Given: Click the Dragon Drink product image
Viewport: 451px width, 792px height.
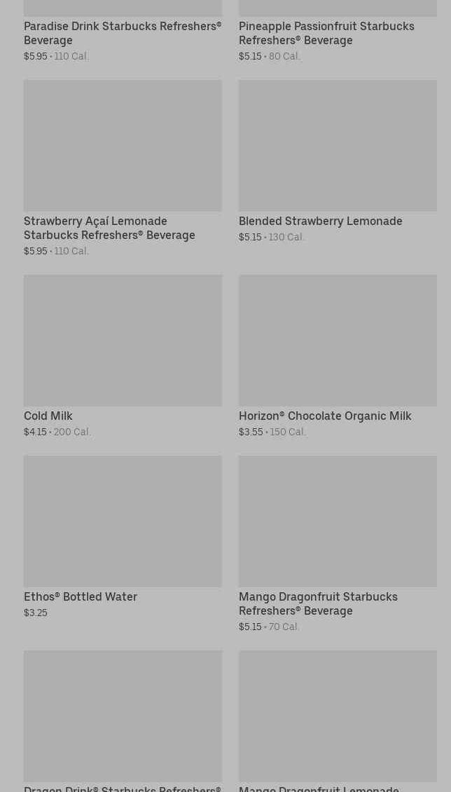Looking at the screenshot, I should (x=123, y=716).
